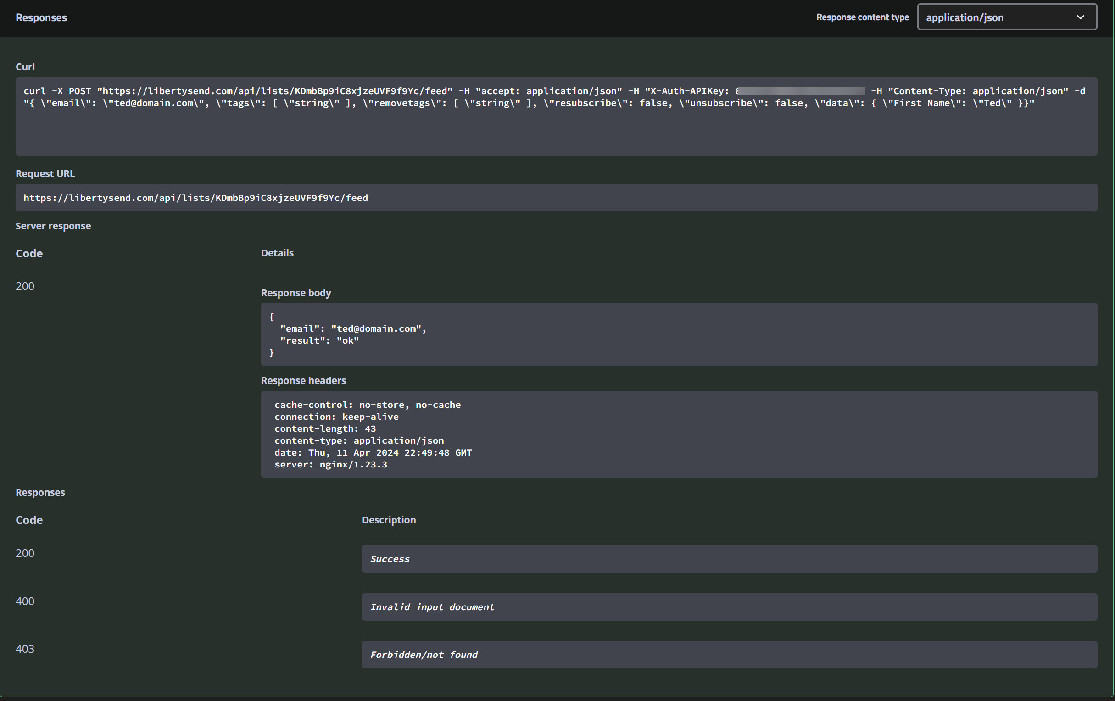Click the Response headers block
Viewport: 1115px width, 701px height.
click(679, 434)
